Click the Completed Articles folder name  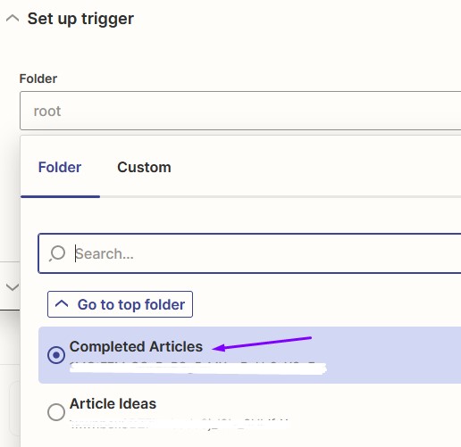[x=136, y=346]
